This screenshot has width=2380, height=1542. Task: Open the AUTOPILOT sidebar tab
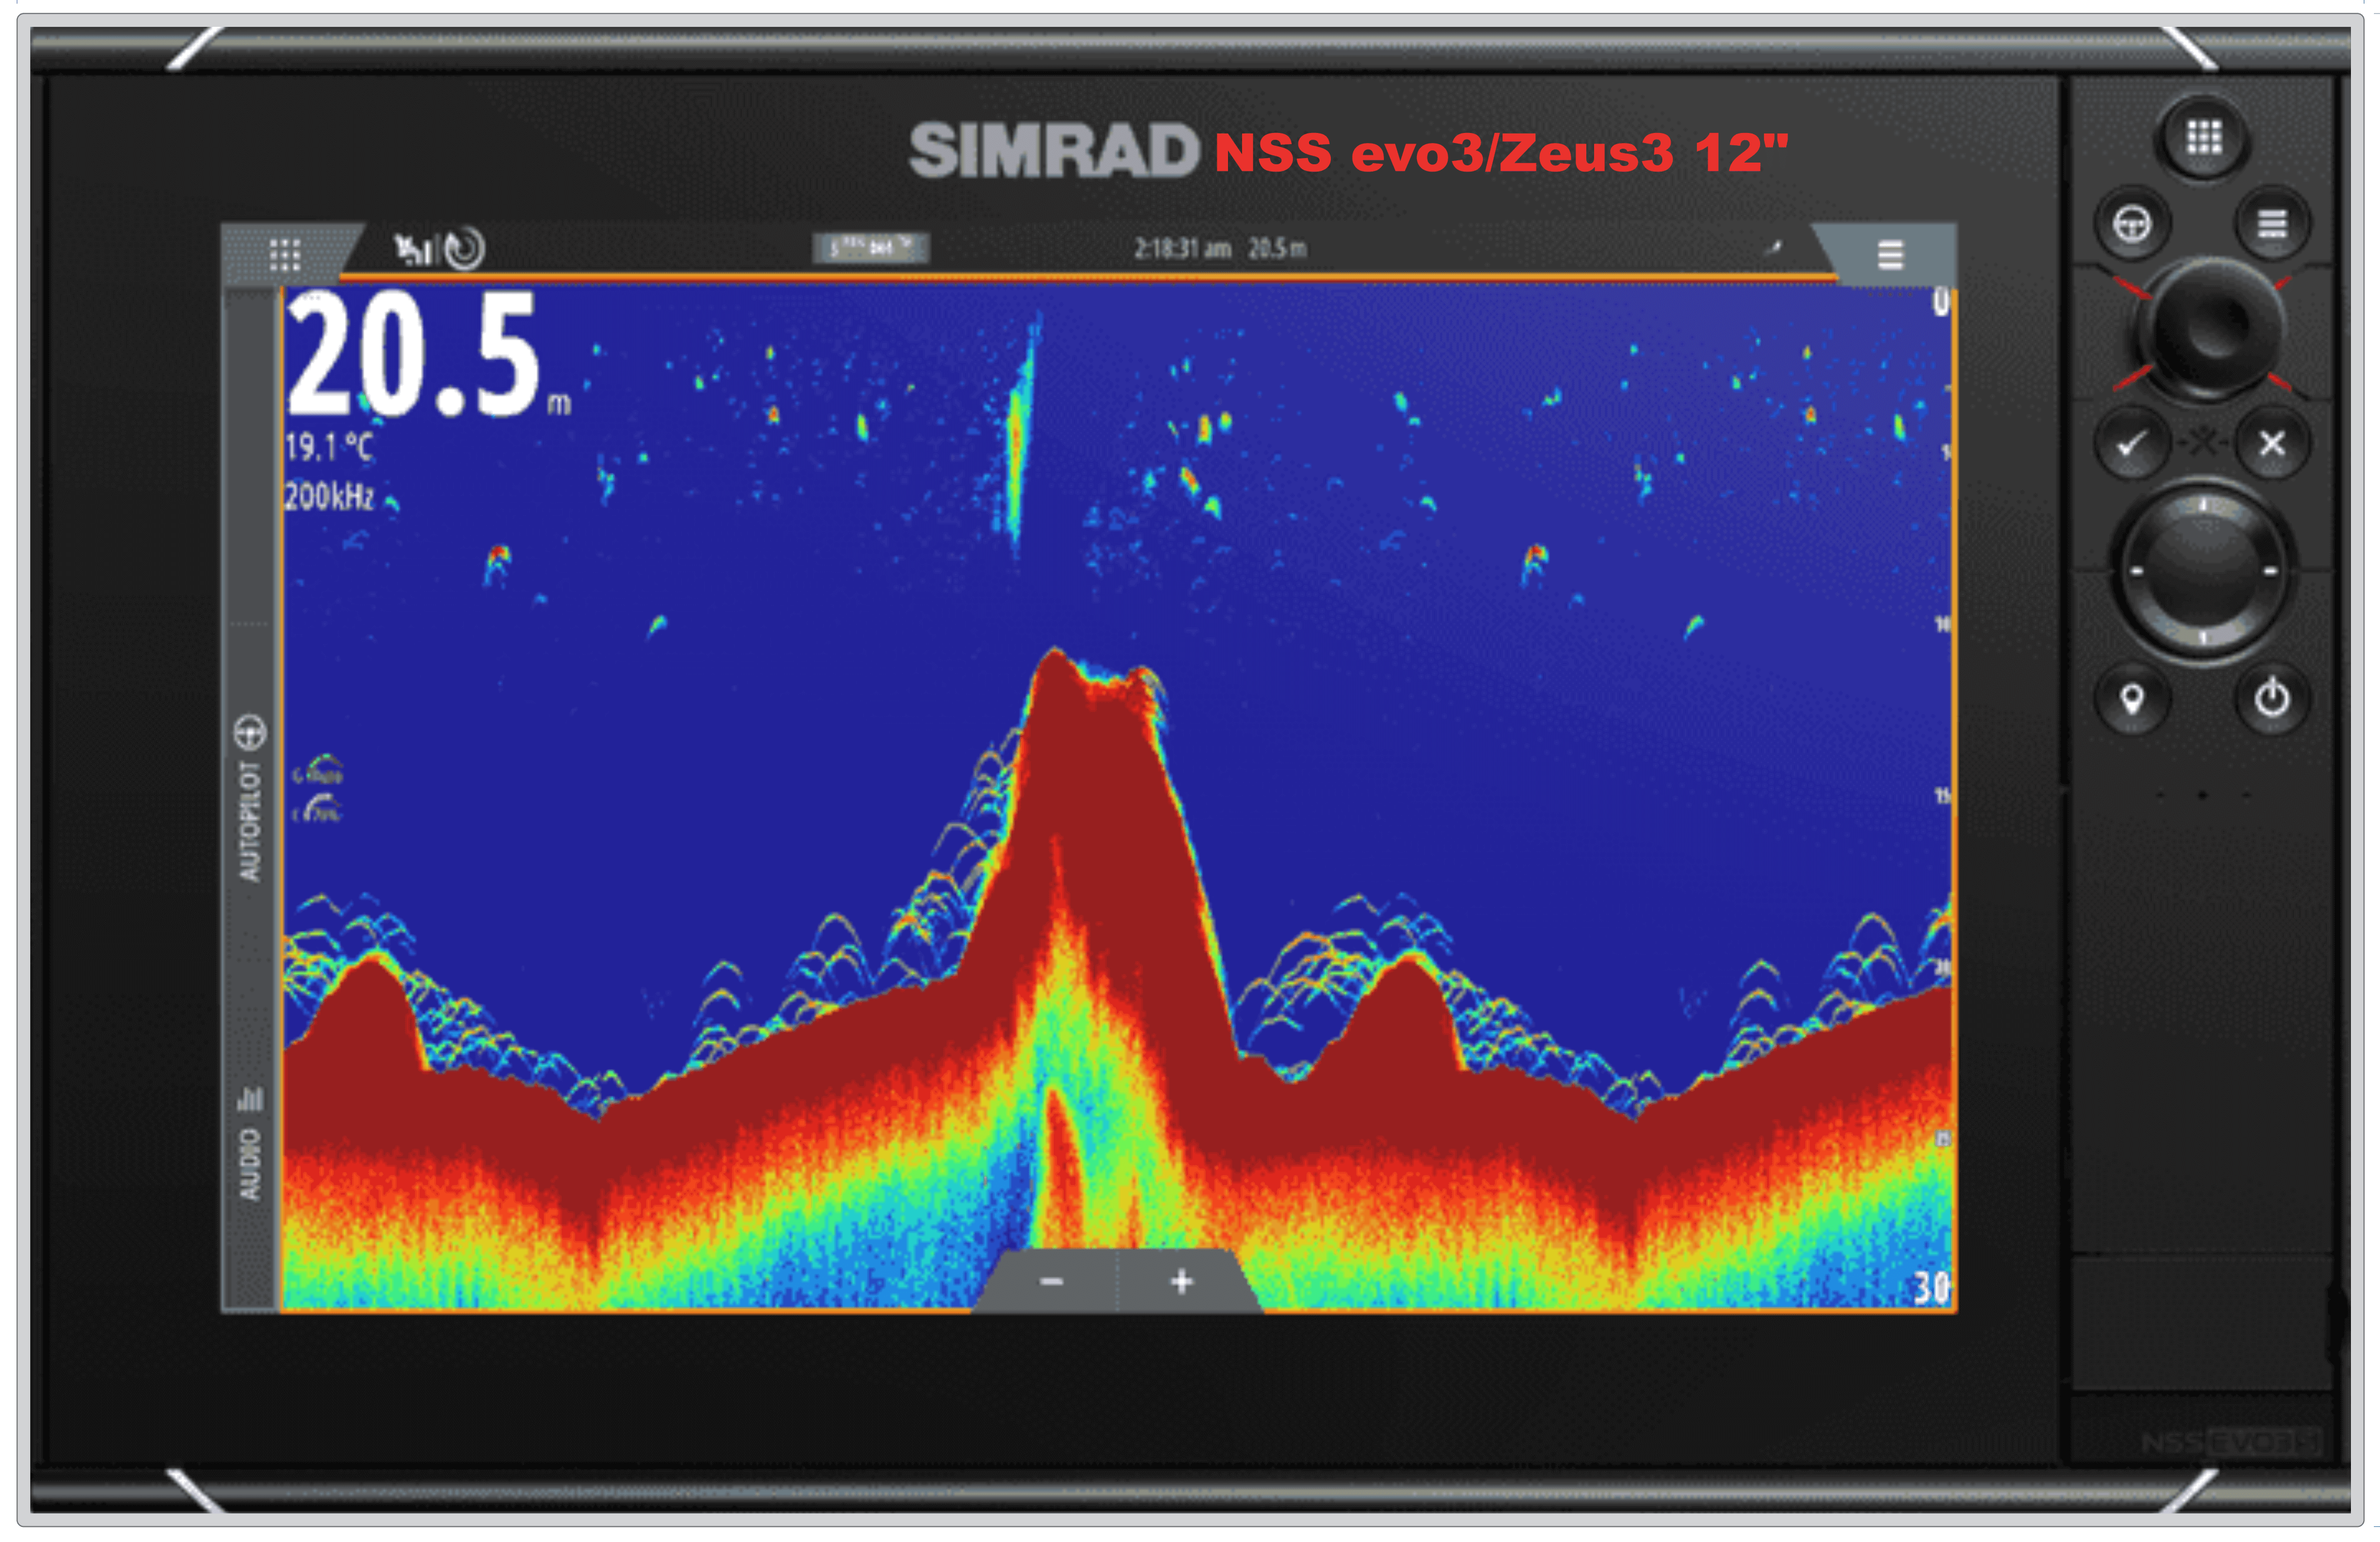pos(250,821)
